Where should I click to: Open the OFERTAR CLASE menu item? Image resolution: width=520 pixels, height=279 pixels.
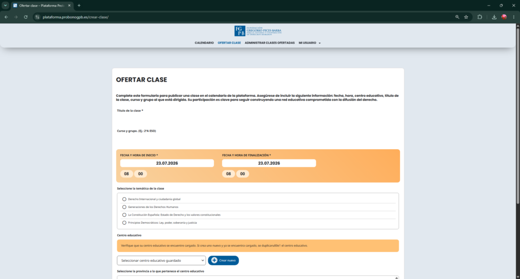tap(229, 43)
